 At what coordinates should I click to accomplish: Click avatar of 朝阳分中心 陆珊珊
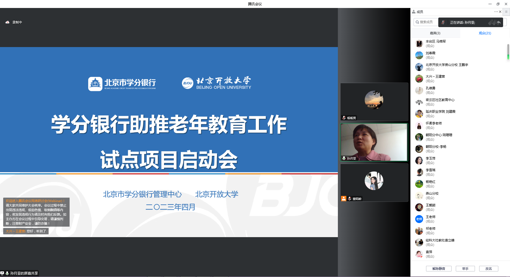pyautogui.click(x=419, y=137)
